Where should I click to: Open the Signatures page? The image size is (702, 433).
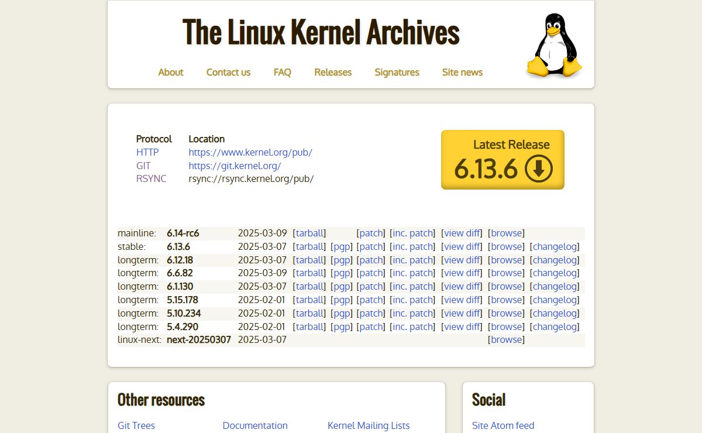tap(397, 72)
